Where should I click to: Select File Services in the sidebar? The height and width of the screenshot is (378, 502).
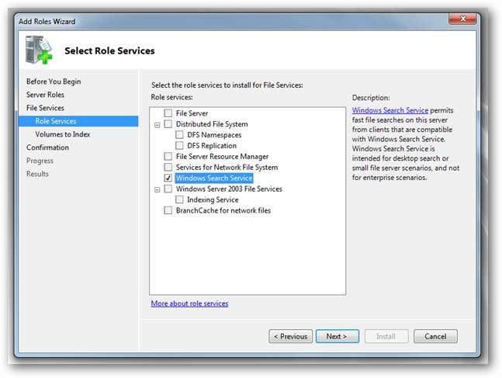[x=45, y=108]
